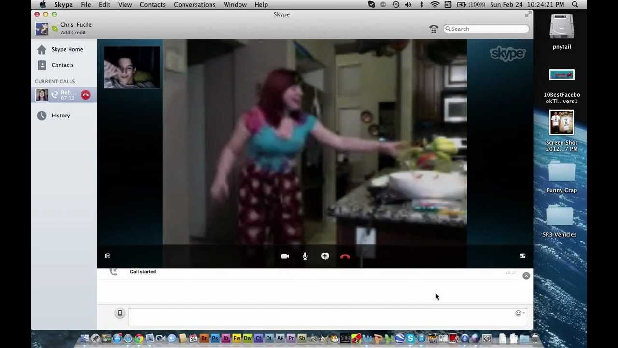Image resolution: width=618 pixels, height=348 pixels.
Task: Click Chris Fucile profile name
Action: click(x=76, y=24)
